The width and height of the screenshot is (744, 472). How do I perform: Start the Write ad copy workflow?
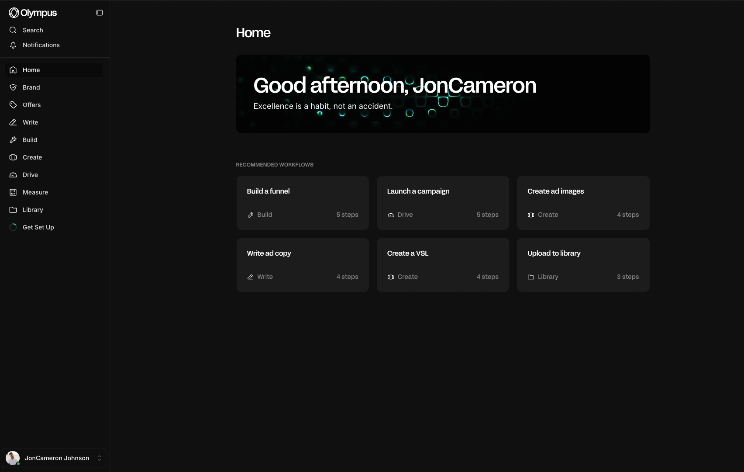pyautogui.click(x=302, y=265)
